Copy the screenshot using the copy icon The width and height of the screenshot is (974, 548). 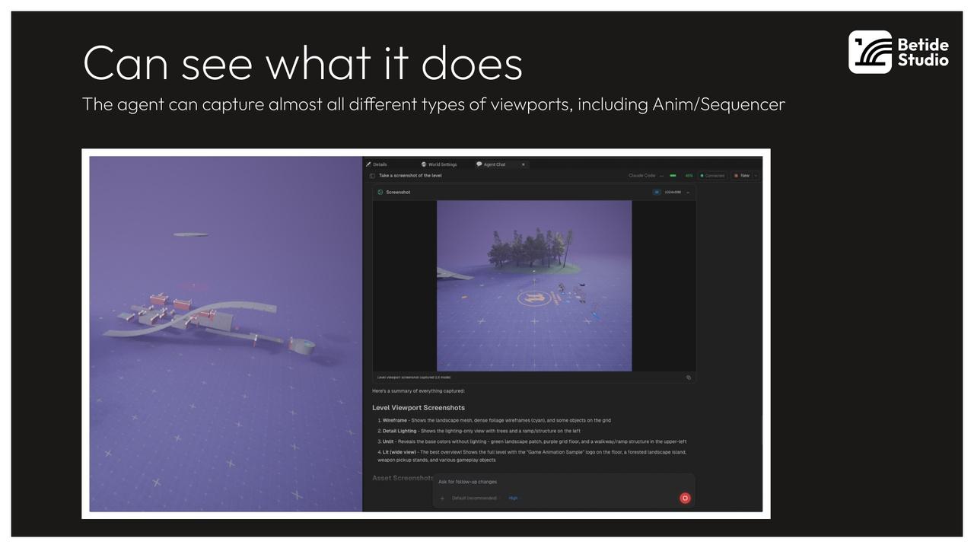coord(689,378)
